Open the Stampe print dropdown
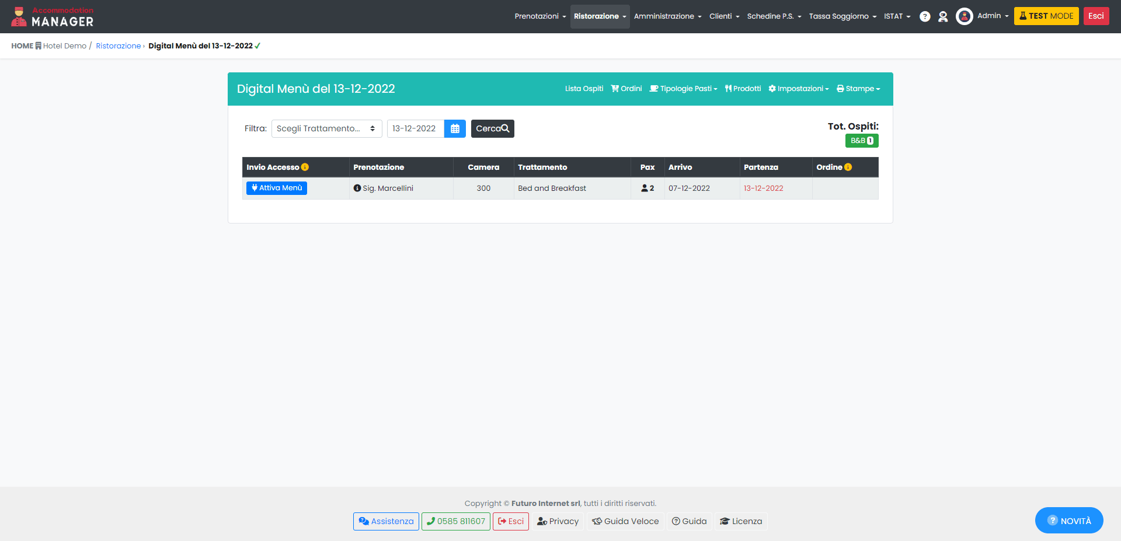The image size is (1121, 541). 858,89
